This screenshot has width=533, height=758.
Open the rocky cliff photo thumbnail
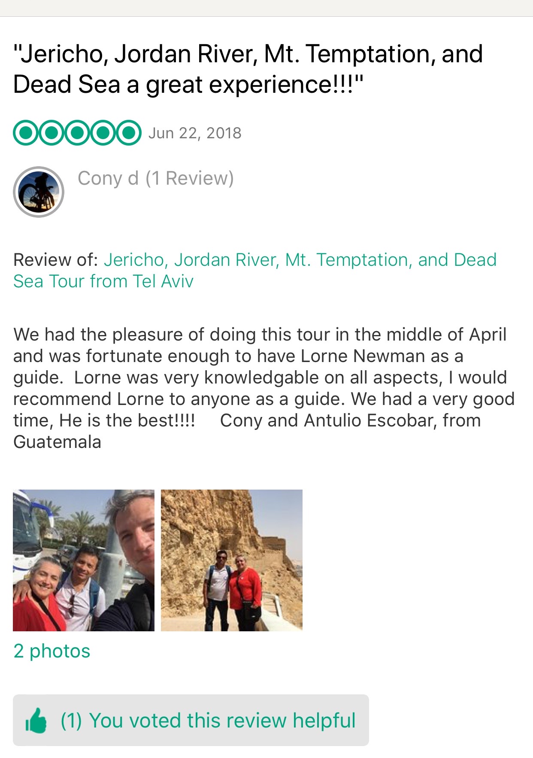point(232,560)
